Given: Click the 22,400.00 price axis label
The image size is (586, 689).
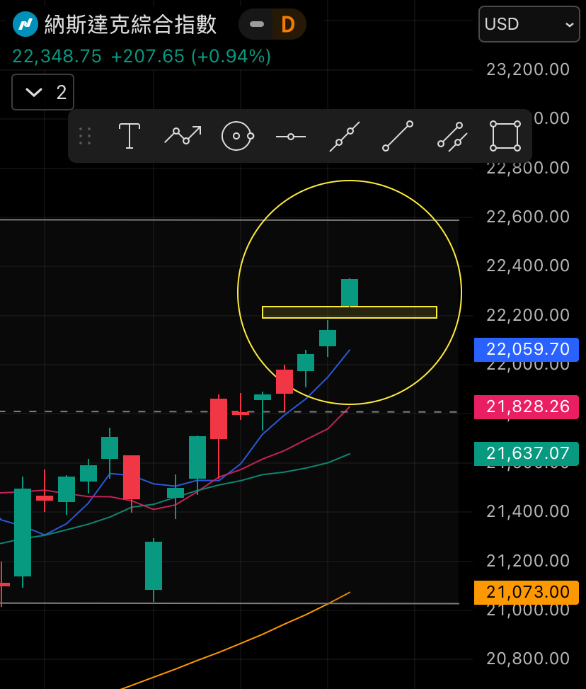Looking at the screenshot, I should tap(528, 266).
